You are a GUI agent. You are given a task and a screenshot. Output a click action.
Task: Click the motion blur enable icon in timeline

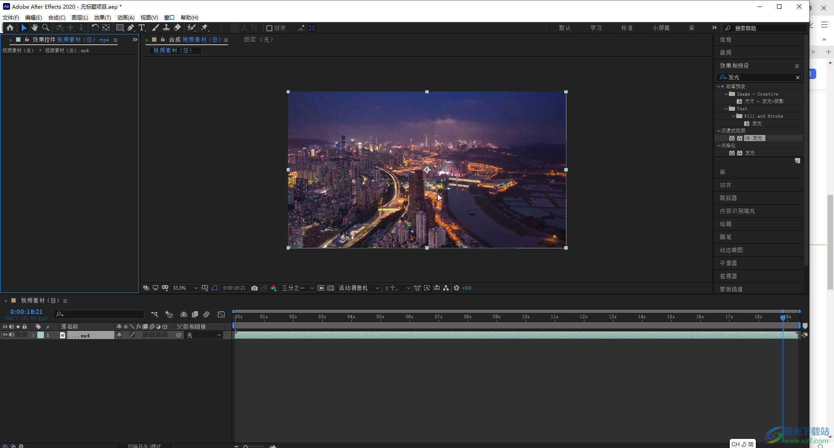[207, 314]
